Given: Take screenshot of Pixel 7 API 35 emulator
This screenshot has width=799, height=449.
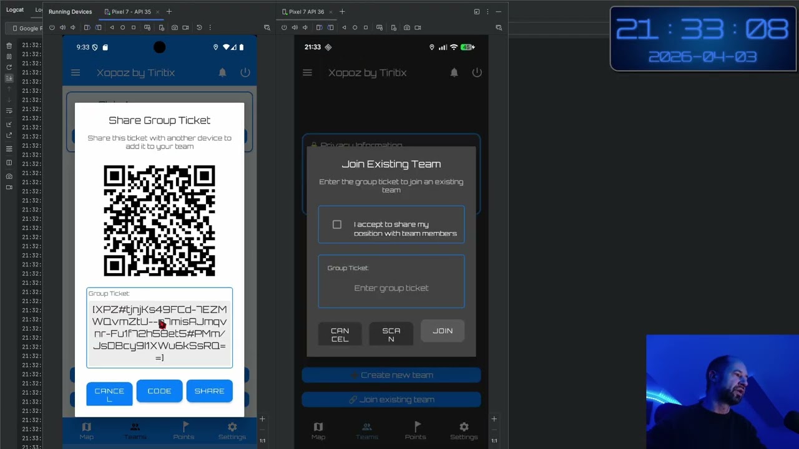Looking at the screenshot, I should click(x=175, y=27).
